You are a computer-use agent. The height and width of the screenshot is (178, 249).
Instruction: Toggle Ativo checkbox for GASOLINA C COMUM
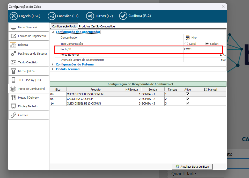pos(188,99)
